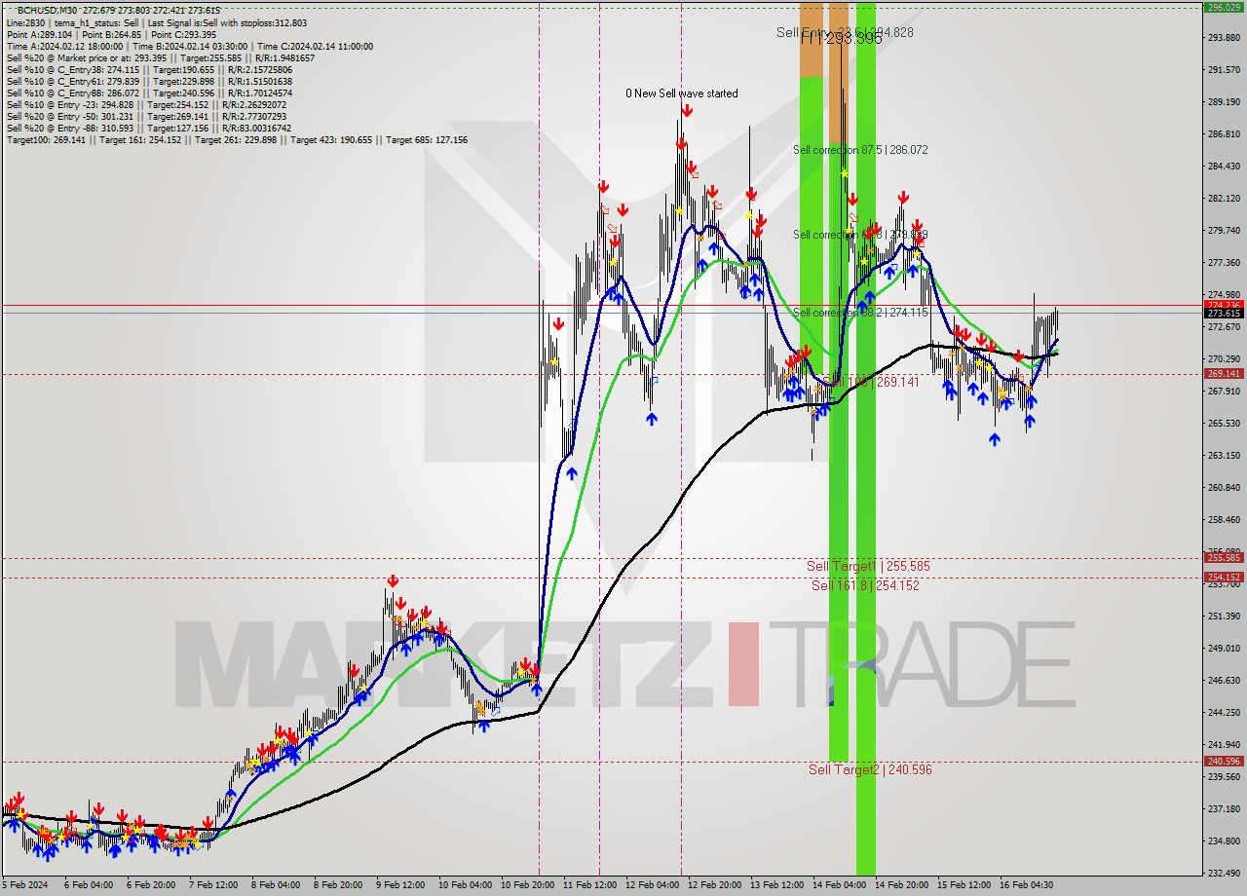The image size is (1247, 896).
Task: Click the 279.740 price axis label
Action: pos(1224,230)
